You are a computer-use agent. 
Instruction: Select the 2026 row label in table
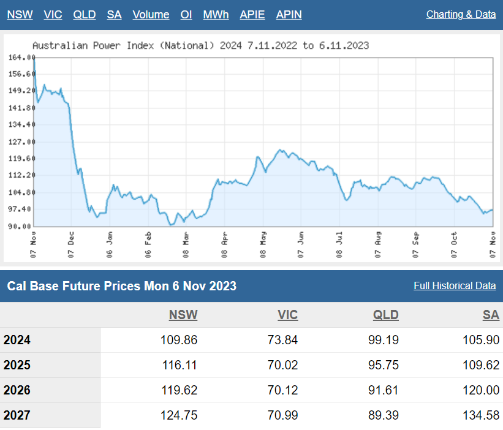pyautogui.click(x=17, y=390)
